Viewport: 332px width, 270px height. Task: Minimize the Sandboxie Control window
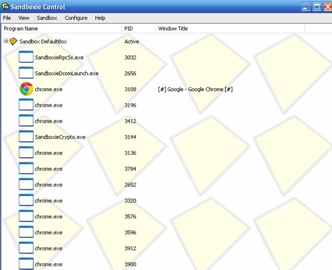coord(305,7)
